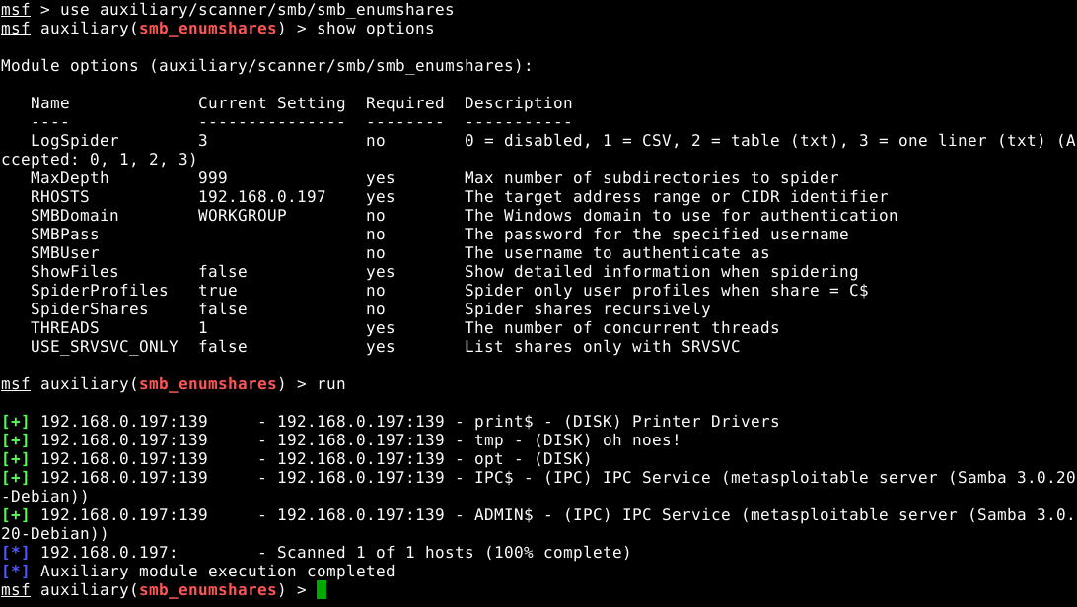This screenshot has height=607, width=1077.
Task: Click the Description column header
Action: pyautogui.click(x=518, y=103)
